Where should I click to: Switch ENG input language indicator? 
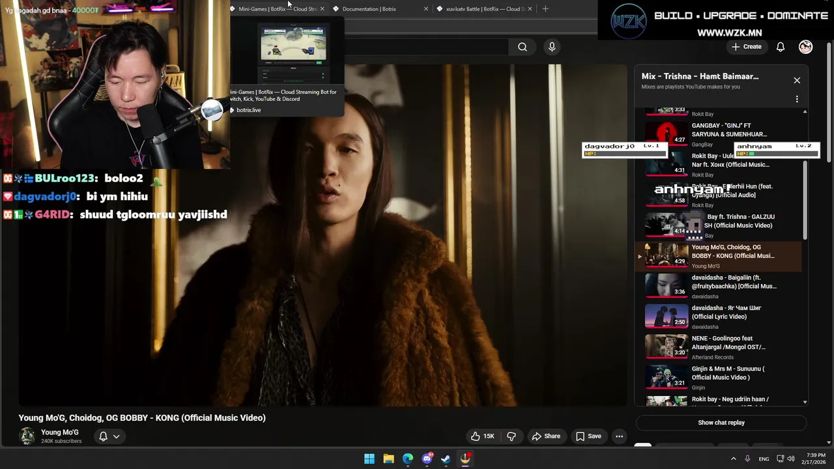(764, 459)
